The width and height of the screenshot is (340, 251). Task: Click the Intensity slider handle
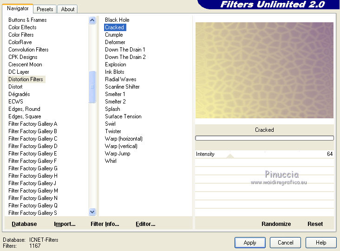(x=230, y=156)
